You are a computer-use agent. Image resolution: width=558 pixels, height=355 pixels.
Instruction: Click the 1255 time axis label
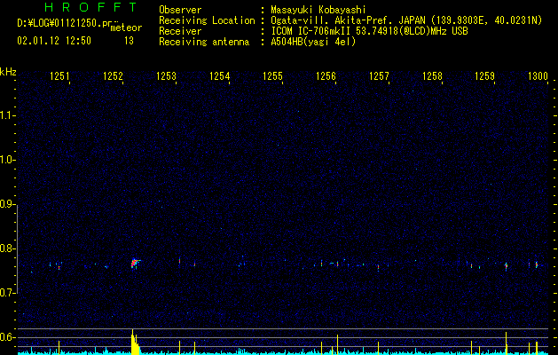click(272, 75)
